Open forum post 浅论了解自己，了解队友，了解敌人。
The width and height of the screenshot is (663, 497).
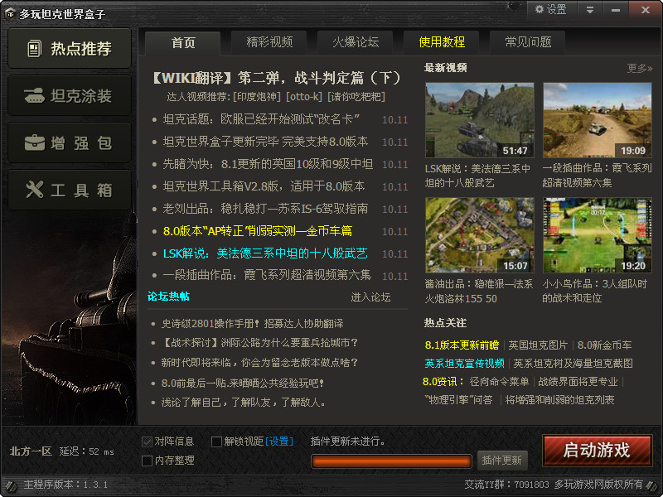[244, 403]
